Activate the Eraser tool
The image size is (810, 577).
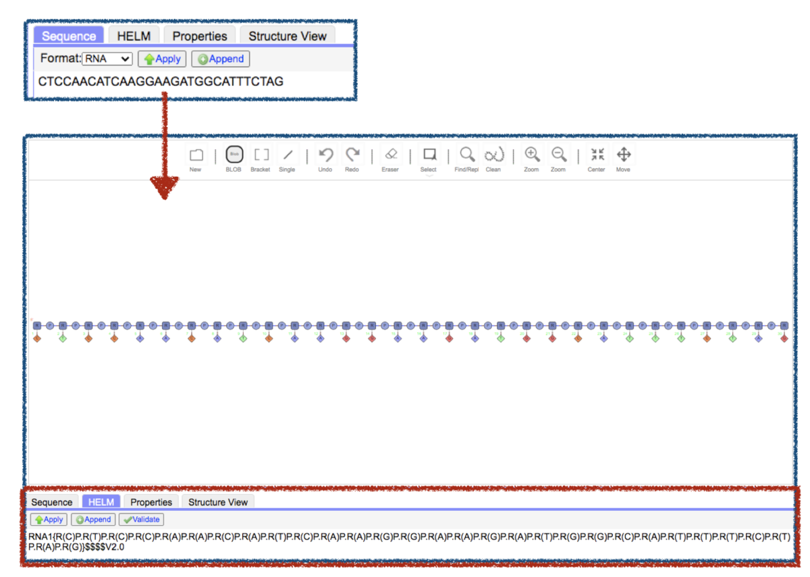click(390, 155)
